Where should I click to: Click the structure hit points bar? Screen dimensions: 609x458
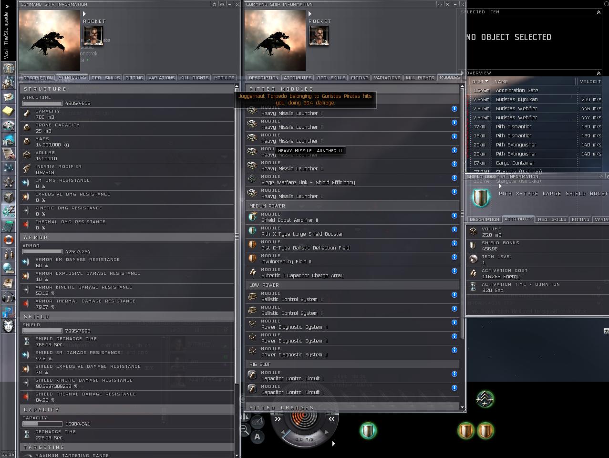[42, 103]
